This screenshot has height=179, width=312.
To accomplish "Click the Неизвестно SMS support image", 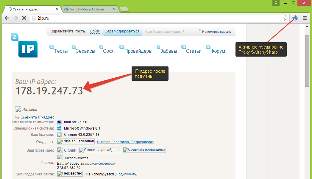I will pos(70,174).
